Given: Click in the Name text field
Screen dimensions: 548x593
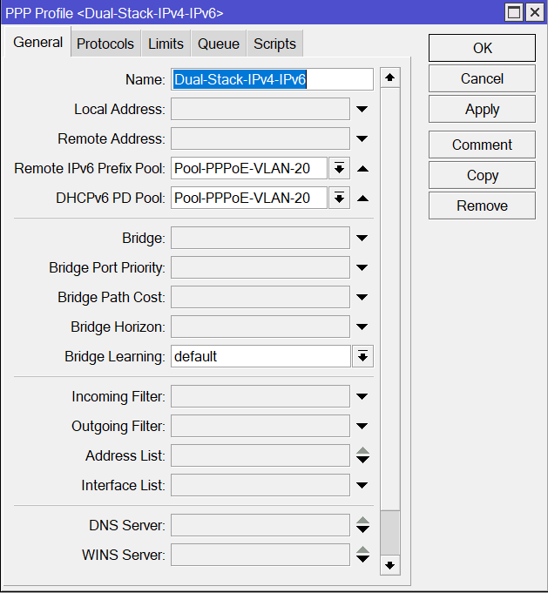Looking at the screenshot, I should (272, 80).
